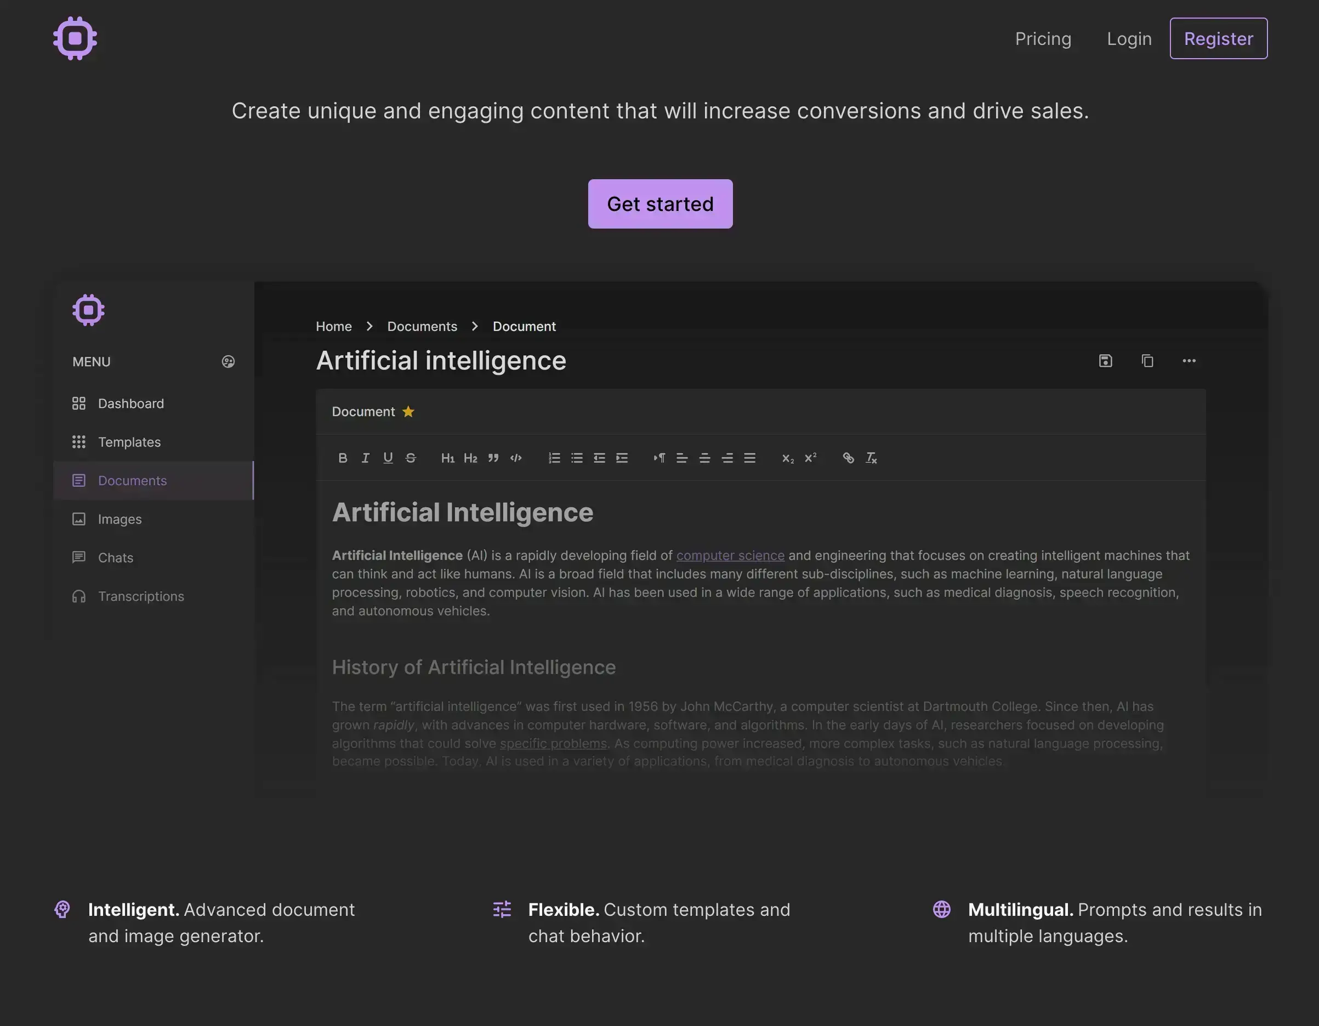Open the three-dots more options menu
1319x1026 pixels.
[1189, 361]
